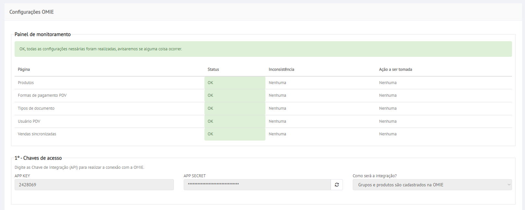The image size is (525, 210).
Task: Click the refresh icon beside APP SECRET
Action: click(x=336, y=185)
